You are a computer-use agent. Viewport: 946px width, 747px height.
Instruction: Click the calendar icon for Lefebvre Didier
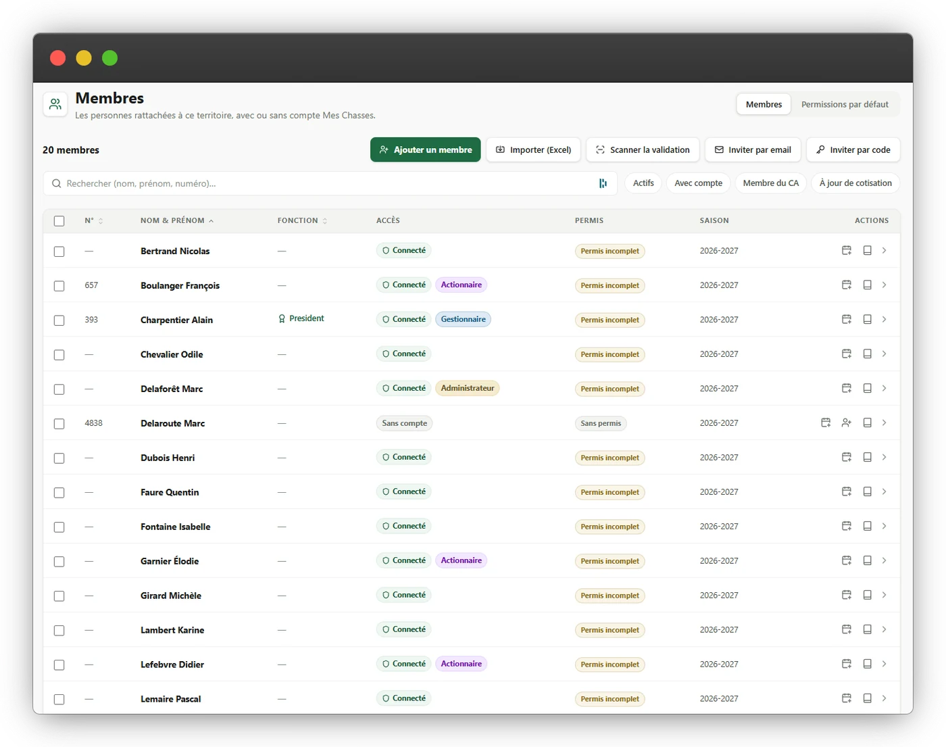[x=847, y=665]
